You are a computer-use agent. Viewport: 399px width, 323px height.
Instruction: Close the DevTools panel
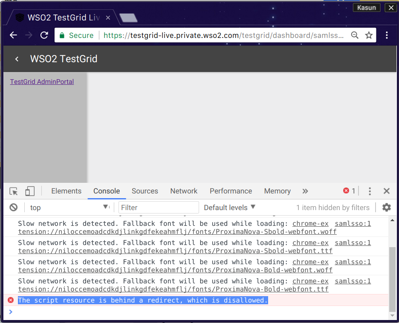387,191
